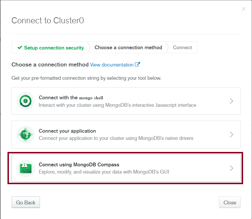Image resolution: width=252 pixels, height=219 pixels.
Task: Choose Connect with the mongo shell title
Action: (71, 98)
